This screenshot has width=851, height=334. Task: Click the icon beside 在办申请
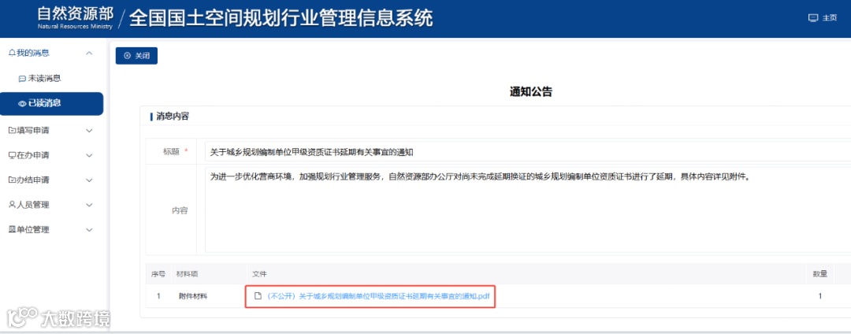pos(12,155)
